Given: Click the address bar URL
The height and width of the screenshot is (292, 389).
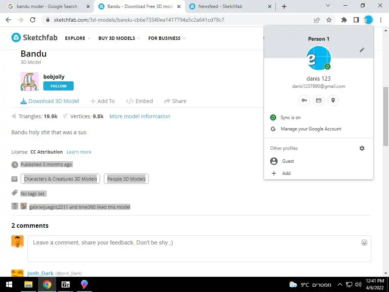Looking at the screenshot, I should (x=139, y=20).
